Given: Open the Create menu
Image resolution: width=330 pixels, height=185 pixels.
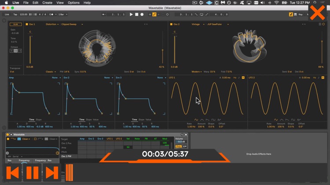Looking at the screenshot, I should pos(48,3).
